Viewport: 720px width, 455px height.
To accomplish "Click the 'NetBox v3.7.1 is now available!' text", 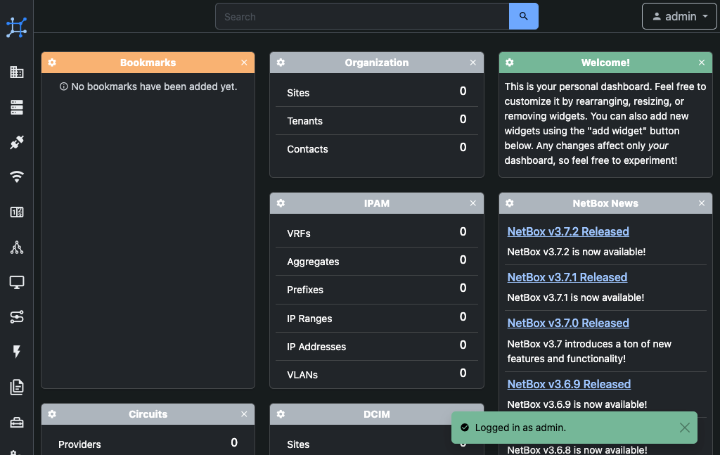I will point(575,297).
